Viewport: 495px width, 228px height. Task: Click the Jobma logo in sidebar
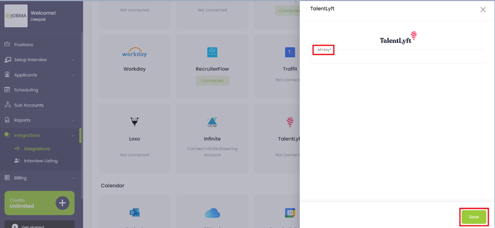(16, 16)
